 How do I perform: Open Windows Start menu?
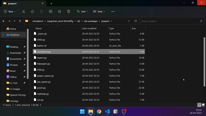pyautogui.click(x=82, y=111)
